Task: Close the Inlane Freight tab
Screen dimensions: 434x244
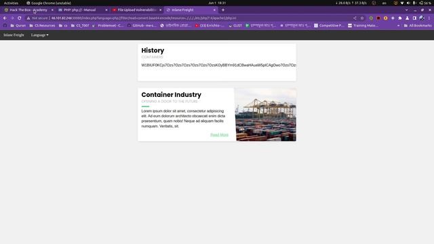Action: [214, 10]
